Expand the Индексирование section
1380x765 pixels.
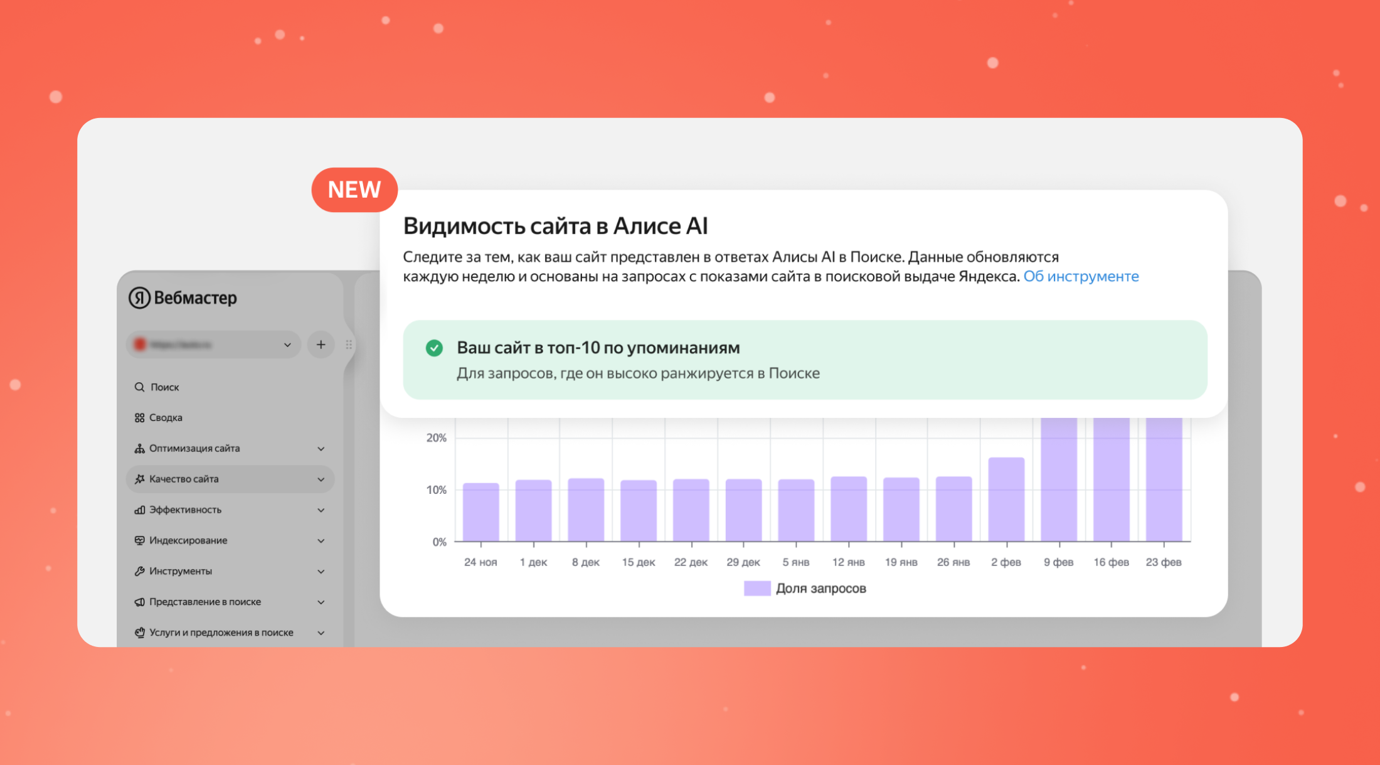tap(322, 540)
